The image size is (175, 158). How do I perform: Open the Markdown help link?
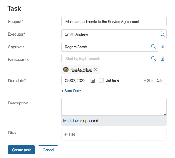72,121
